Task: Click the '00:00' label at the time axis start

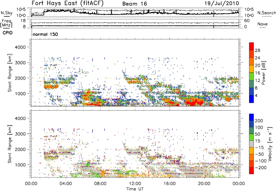Action: pyautogui.click(x=31, y=184)
